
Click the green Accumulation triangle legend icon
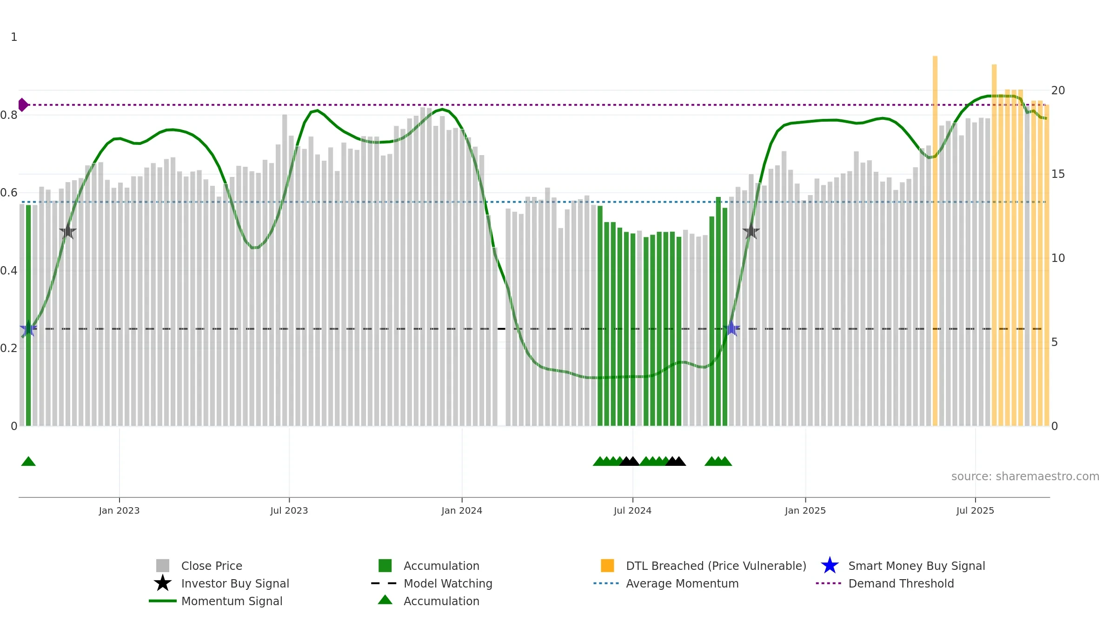click(x=385, y=600)
